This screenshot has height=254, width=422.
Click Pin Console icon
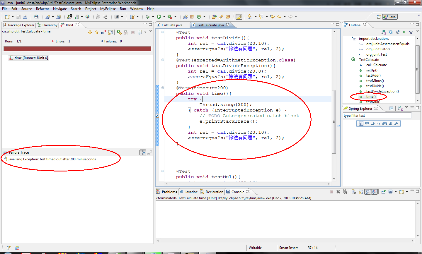pos(383,192)
